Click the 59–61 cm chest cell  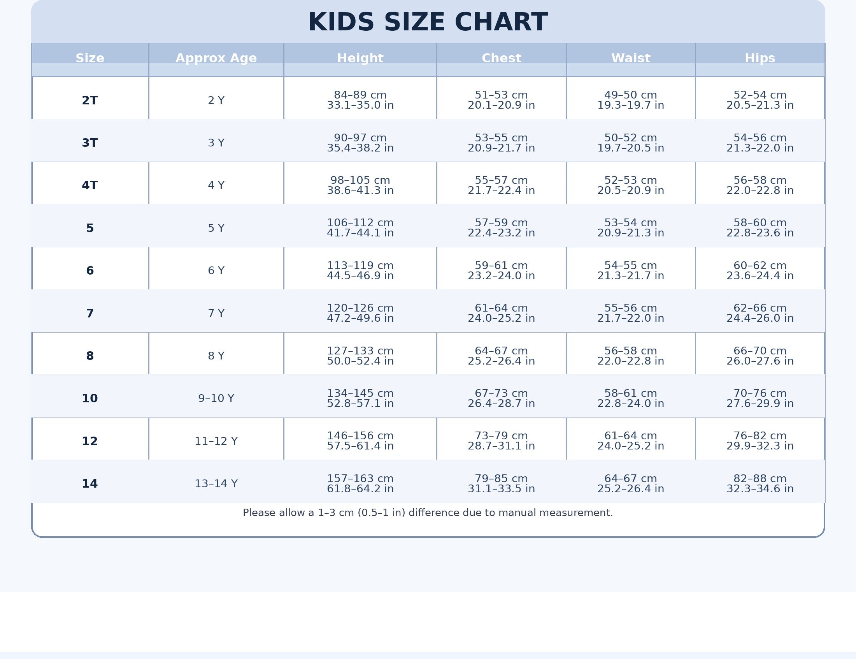click(x=501, y=270)
